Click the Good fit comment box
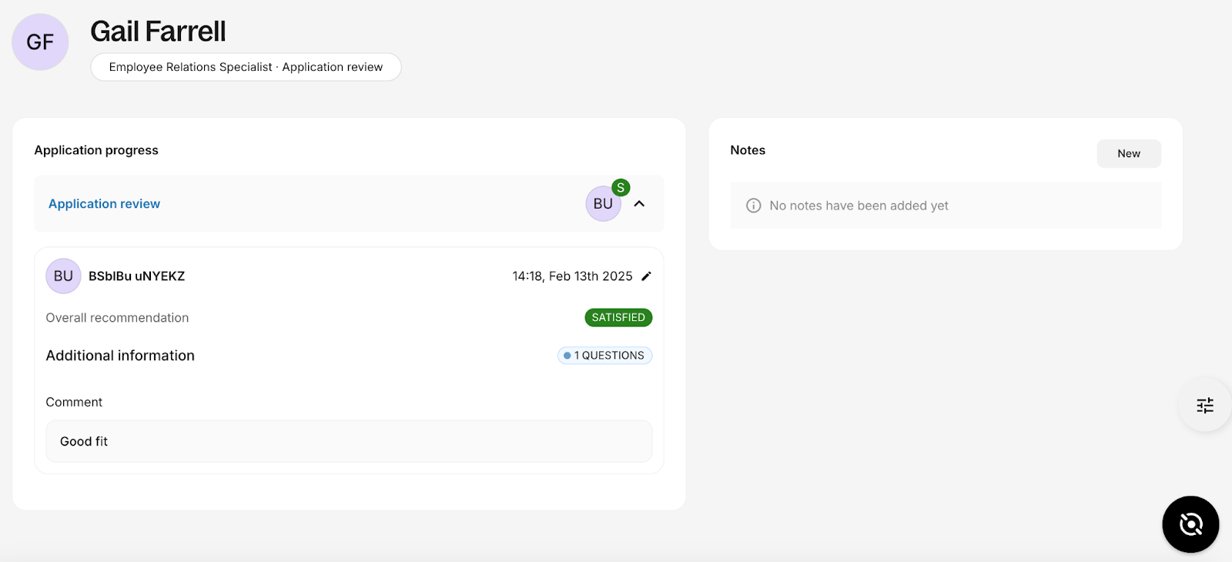 [x=349, y=441]
